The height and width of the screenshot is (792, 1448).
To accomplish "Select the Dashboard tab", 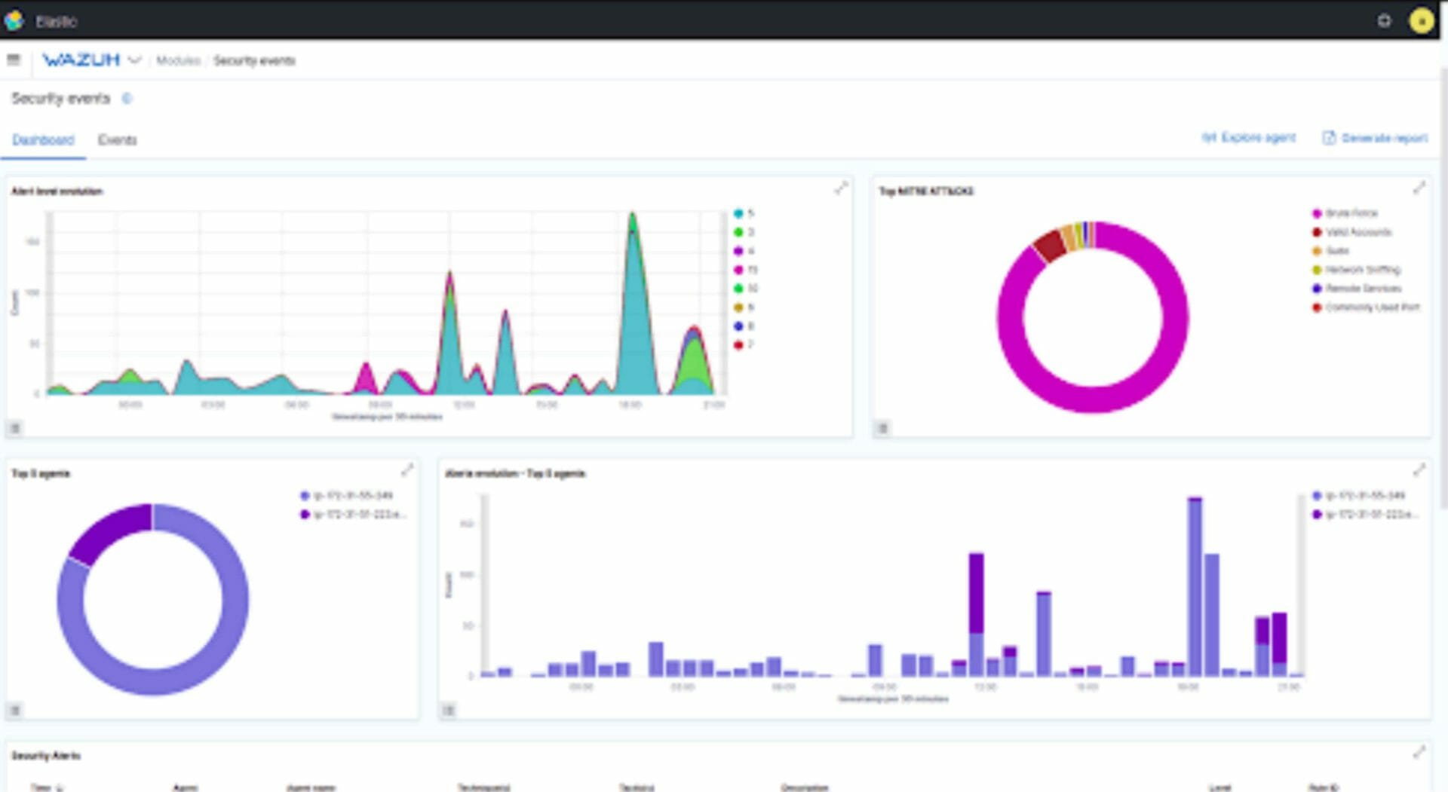I will (x=43, y=140).
